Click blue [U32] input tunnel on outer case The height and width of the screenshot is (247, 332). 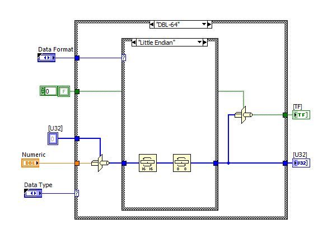point(77,139)
